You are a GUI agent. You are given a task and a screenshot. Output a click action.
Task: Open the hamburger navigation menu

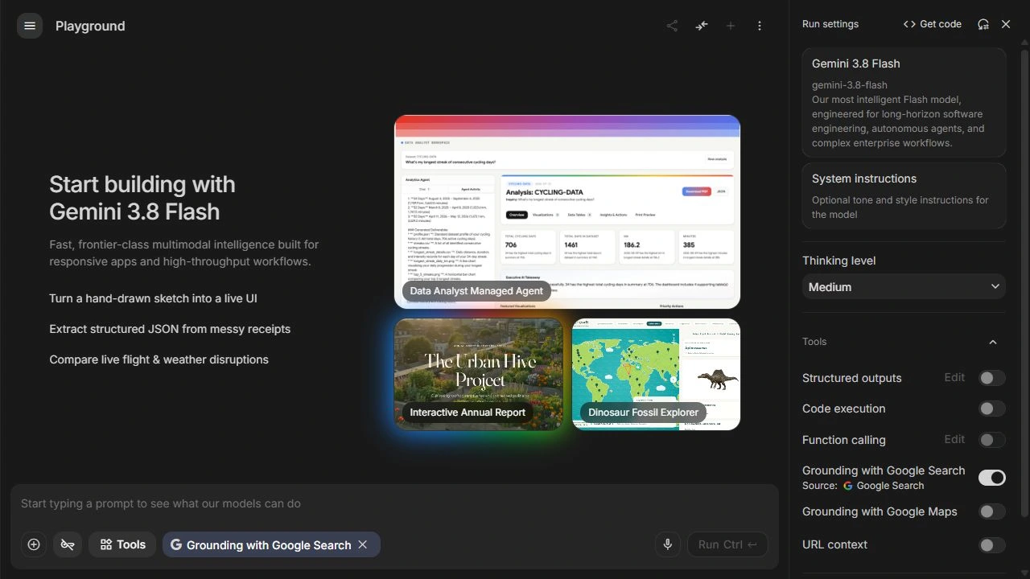coord(30,26)
